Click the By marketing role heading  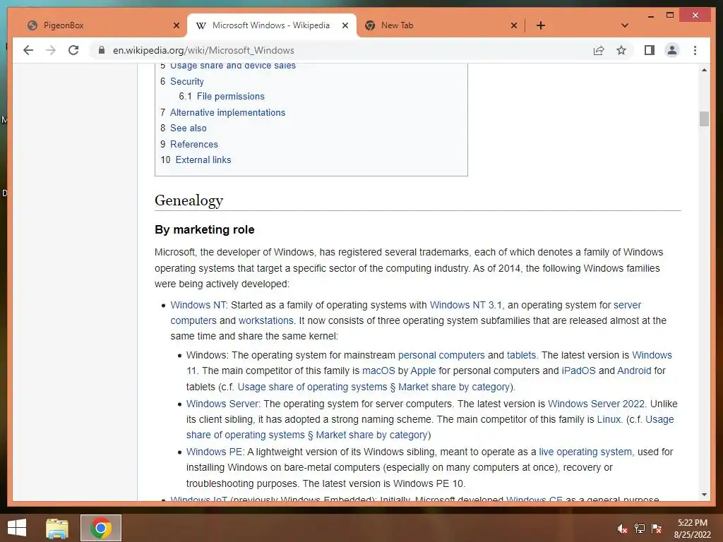(205, 230)
